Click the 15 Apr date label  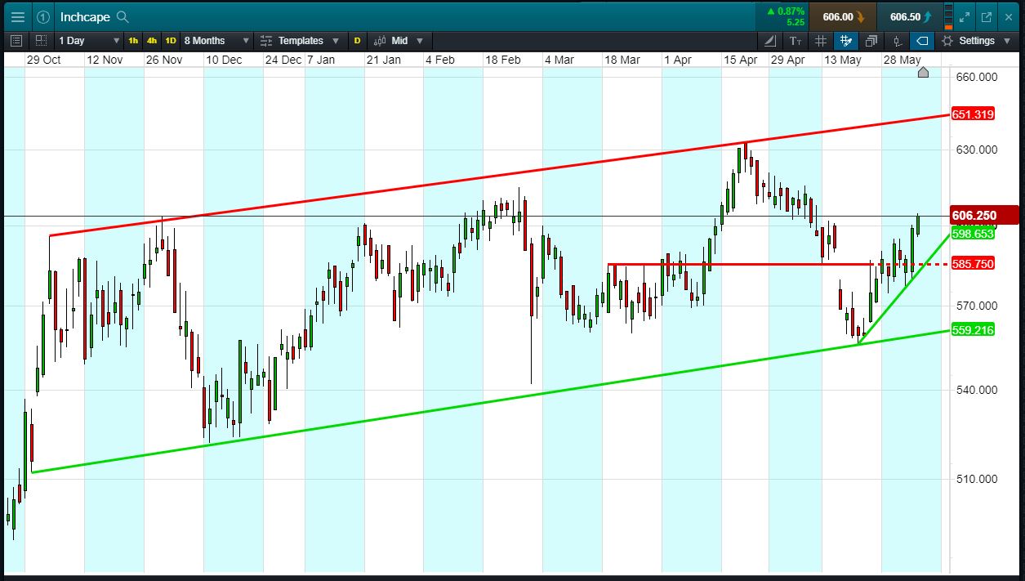point(741,60)
